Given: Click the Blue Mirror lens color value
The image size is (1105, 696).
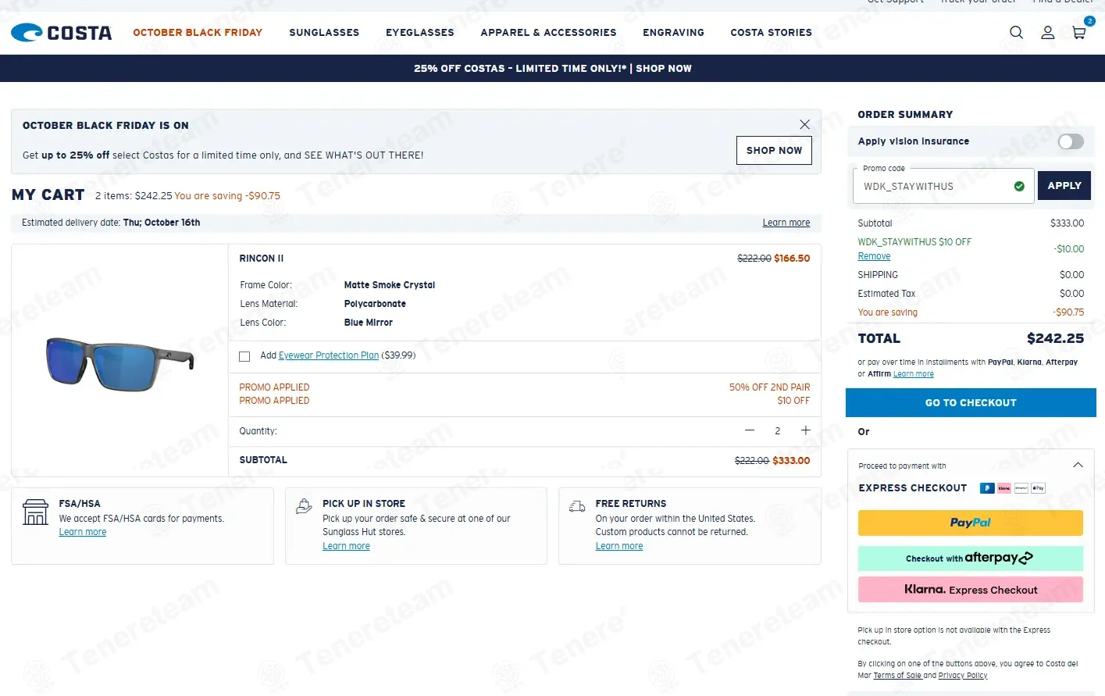Looking at the screenshot, I should (369, 323).
